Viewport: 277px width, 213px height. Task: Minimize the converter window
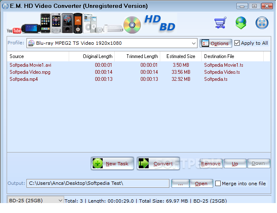(242, 6)
